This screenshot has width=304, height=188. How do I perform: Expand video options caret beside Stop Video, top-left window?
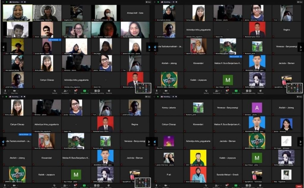coord(18,91)
